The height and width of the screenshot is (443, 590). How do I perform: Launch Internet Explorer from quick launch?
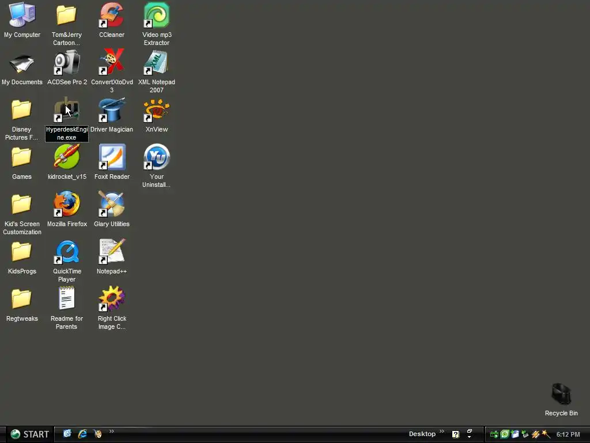click(82, 434)
